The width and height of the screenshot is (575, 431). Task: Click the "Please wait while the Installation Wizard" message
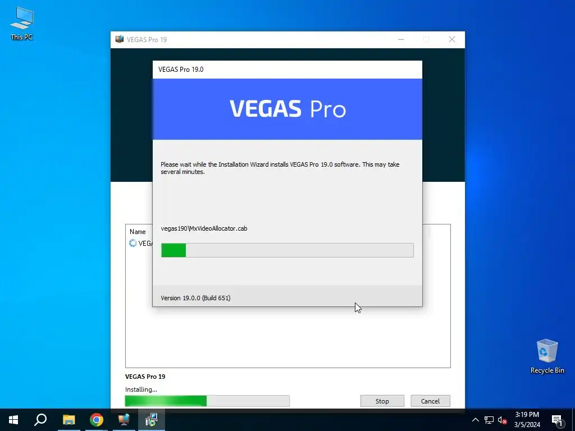[280, 168]
